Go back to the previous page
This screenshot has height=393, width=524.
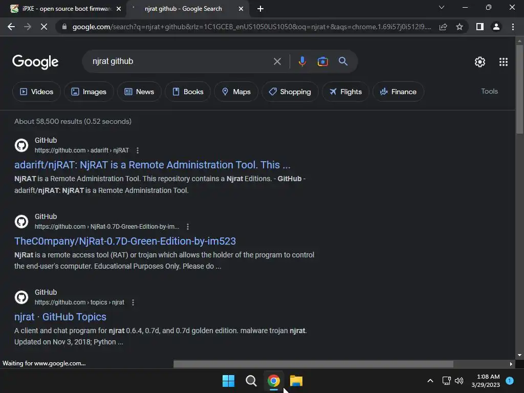click(x=11, y=27)
